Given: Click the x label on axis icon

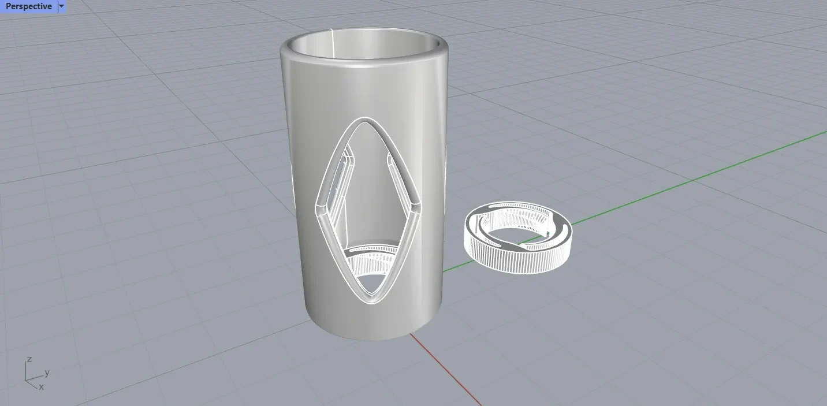Looking at the screenshot, I should tap(41, 387).
